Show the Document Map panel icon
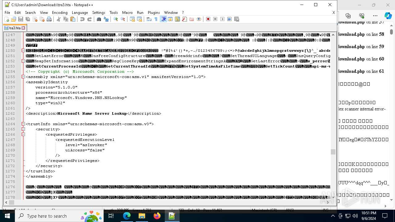 [177, 19]
